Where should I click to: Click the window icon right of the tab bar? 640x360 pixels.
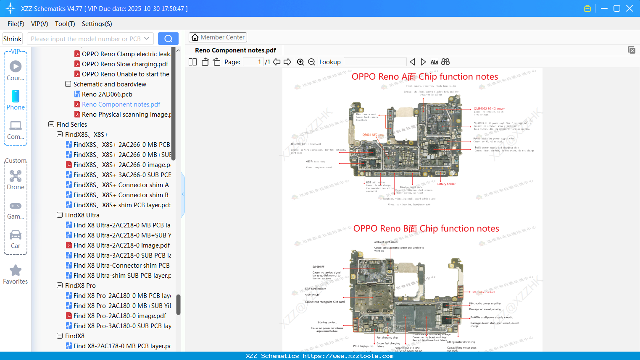click(632, 50)
